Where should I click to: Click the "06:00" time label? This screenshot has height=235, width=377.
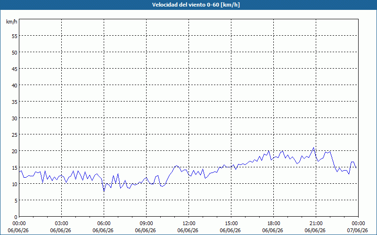[104, 224]
